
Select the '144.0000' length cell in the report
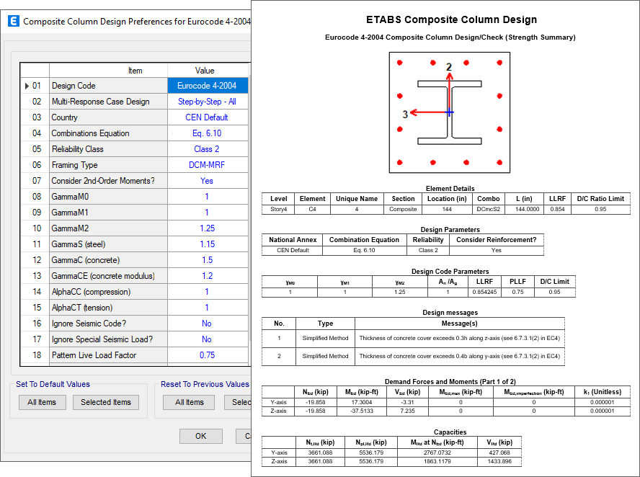coord(524,210)
